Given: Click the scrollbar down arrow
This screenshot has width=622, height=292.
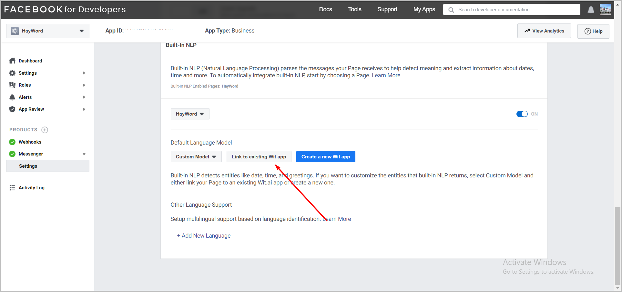Looking at the screenshot, I should (x=617, y=288).
